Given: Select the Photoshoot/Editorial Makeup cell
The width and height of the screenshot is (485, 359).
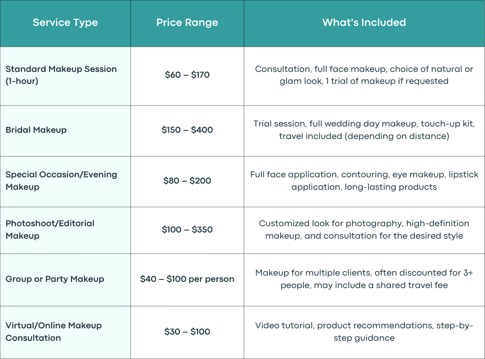Looking at the screenshot, I should [x=65, y=230].
